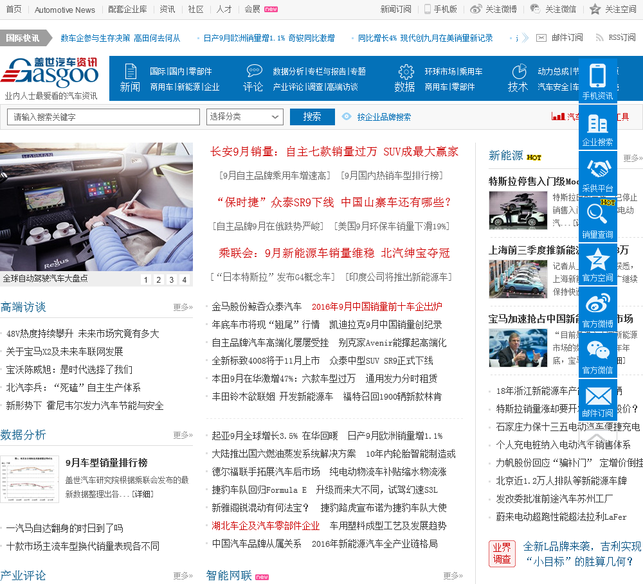Screen dimensions: 643x584
Task: Click the 手机版 phone icon in top bar
Action: pyautogui.click(x=427, y=9)
